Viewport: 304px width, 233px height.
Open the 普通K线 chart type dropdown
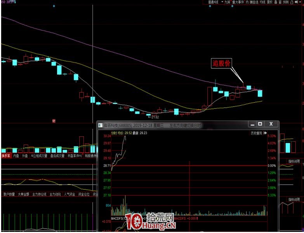click(215, 2)
